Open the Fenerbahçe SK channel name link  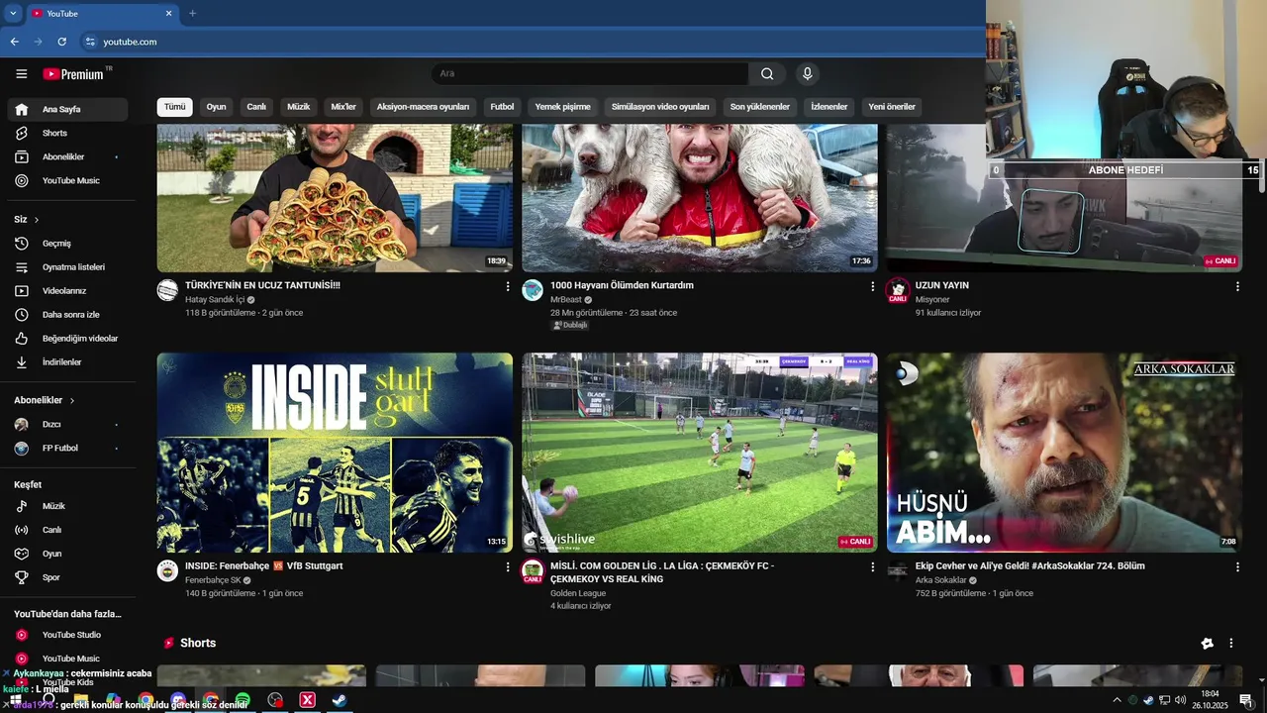coord(213,580)
